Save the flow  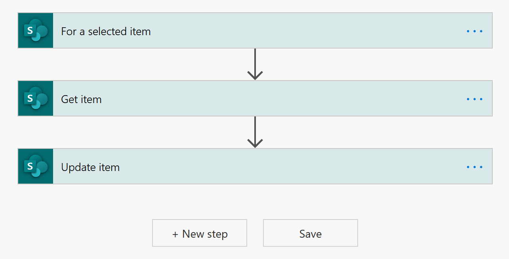click(x=311, y=233)
